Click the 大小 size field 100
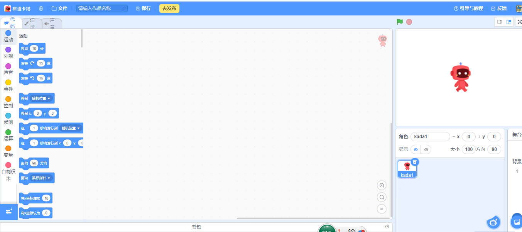Viewport: 522px width, 232px height. point(468,149)
